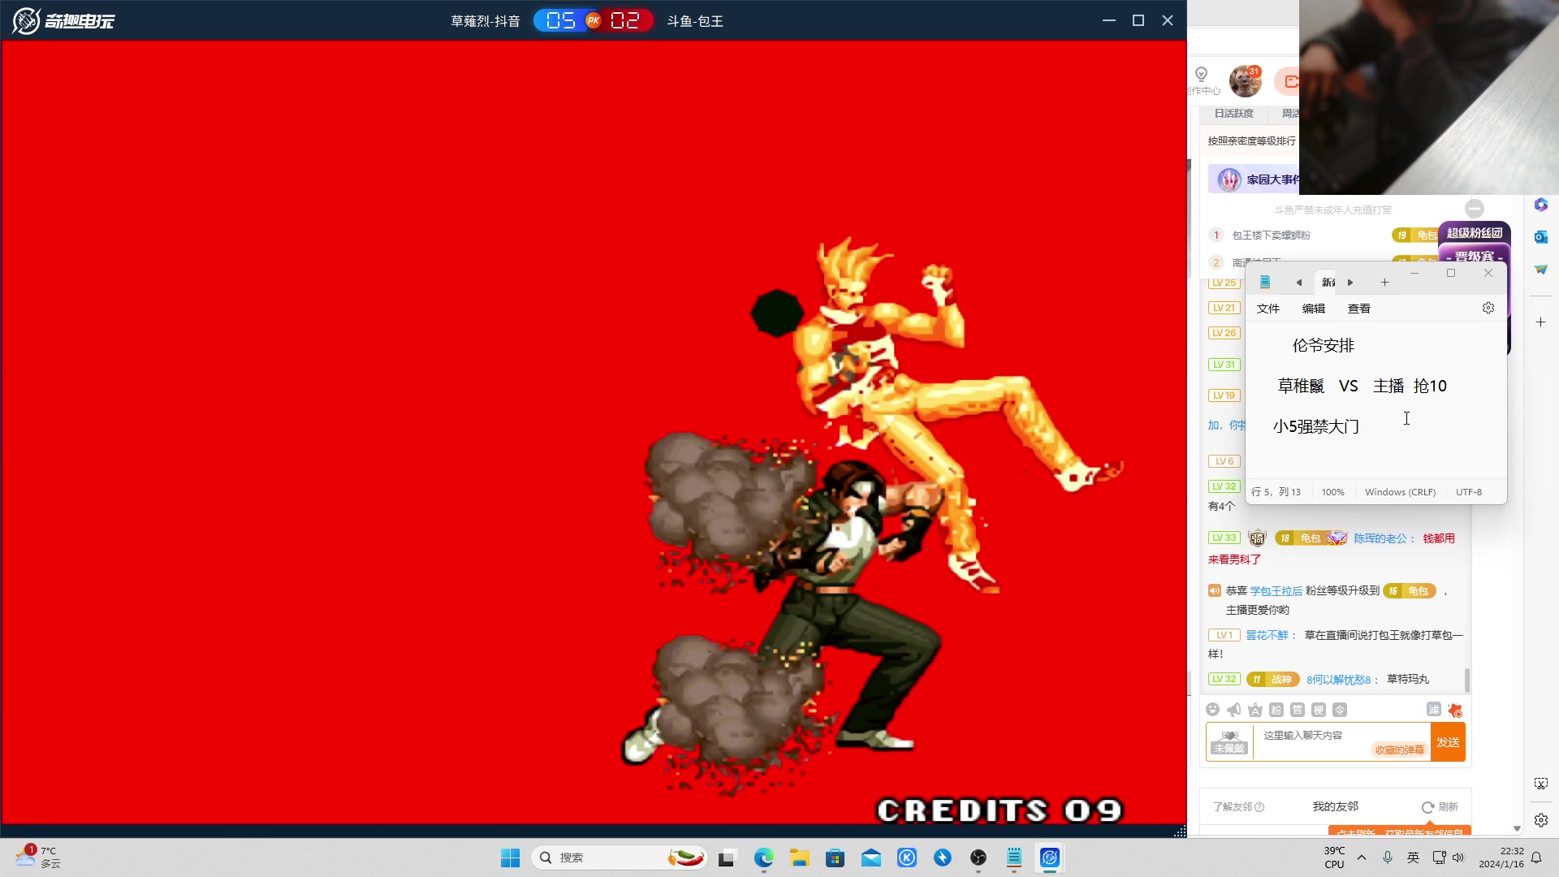Viewport: 1559px width, 877px height.
Task: Click the 令 command icon in chat toolbar
Action: click(1340, 710)
